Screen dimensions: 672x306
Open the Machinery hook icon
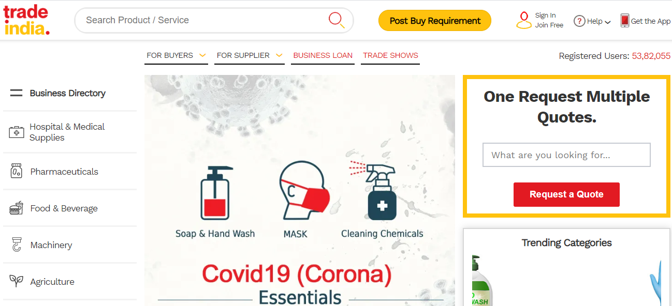(x=17, y=245)
